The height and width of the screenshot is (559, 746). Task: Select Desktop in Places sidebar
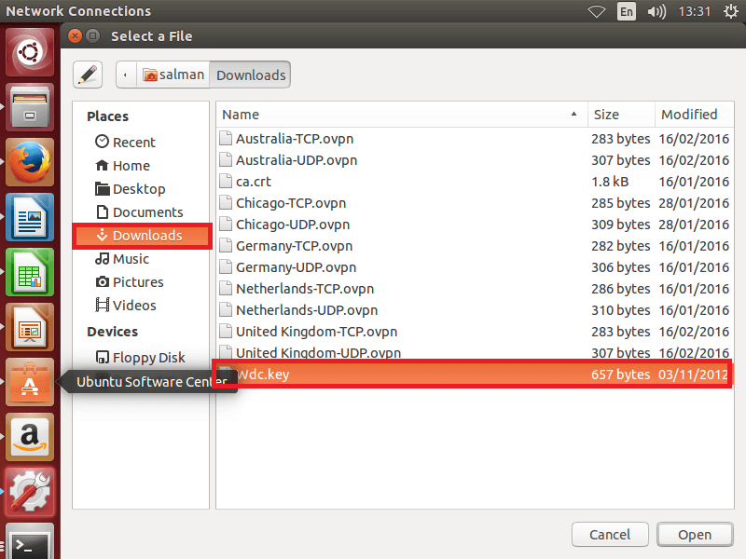point(130,189)
